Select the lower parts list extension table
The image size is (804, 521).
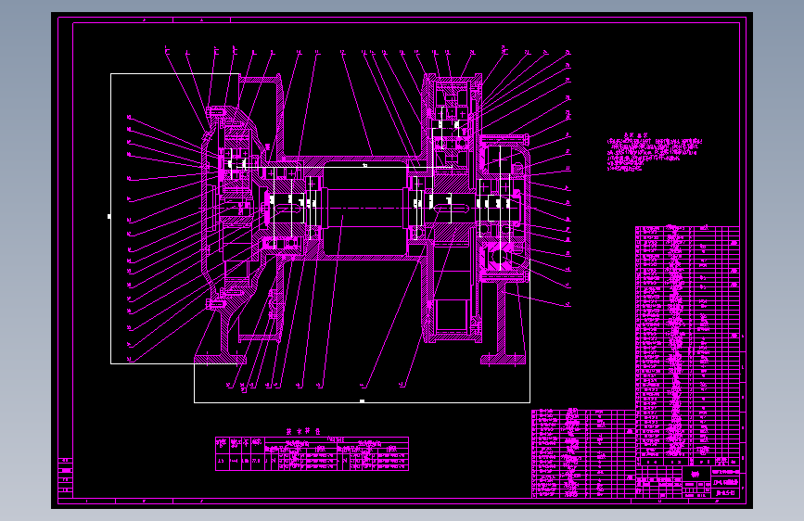pyautogui.click(x=583, y=454)
